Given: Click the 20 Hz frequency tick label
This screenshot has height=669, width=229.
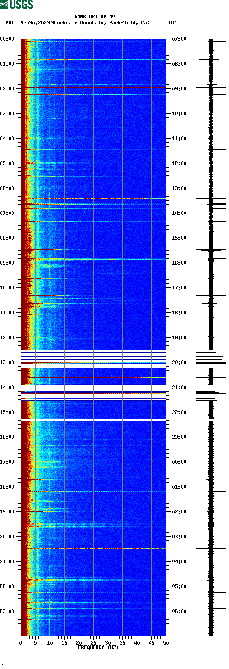Looking at the screenshot, I should tap(79, 643).
